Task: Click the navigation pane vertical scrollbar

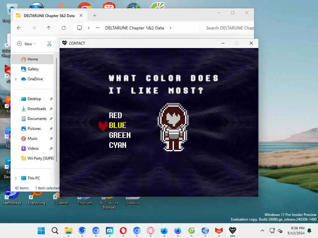Action: 57,109
